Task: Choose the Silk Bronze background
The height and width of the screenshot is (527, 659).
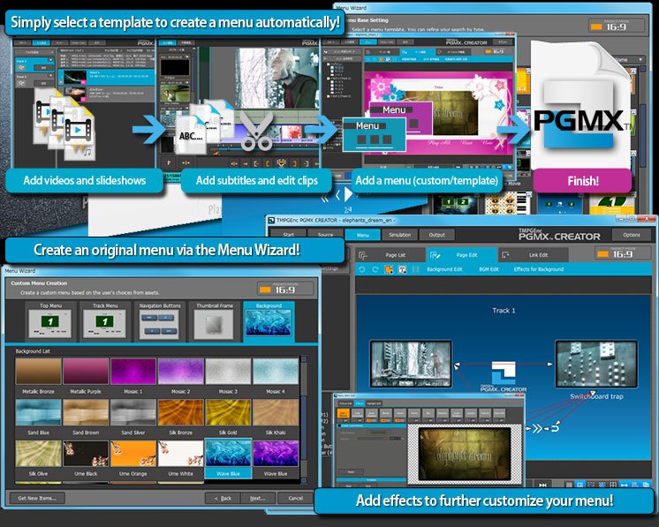Action: click(181, 417)
